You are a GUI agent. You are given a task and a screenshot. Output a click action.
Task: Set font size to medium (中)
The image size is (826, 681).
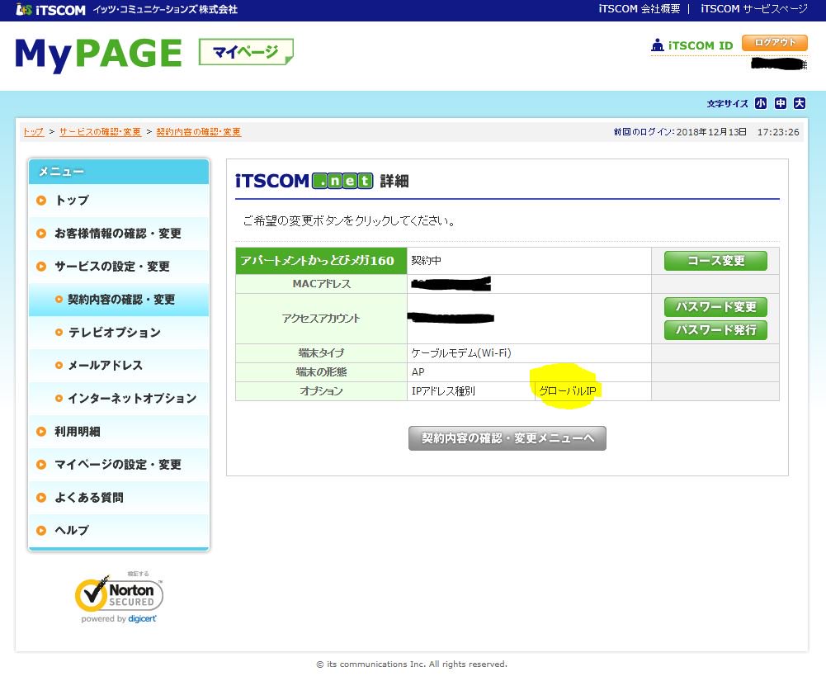click(x=780, y=103)
